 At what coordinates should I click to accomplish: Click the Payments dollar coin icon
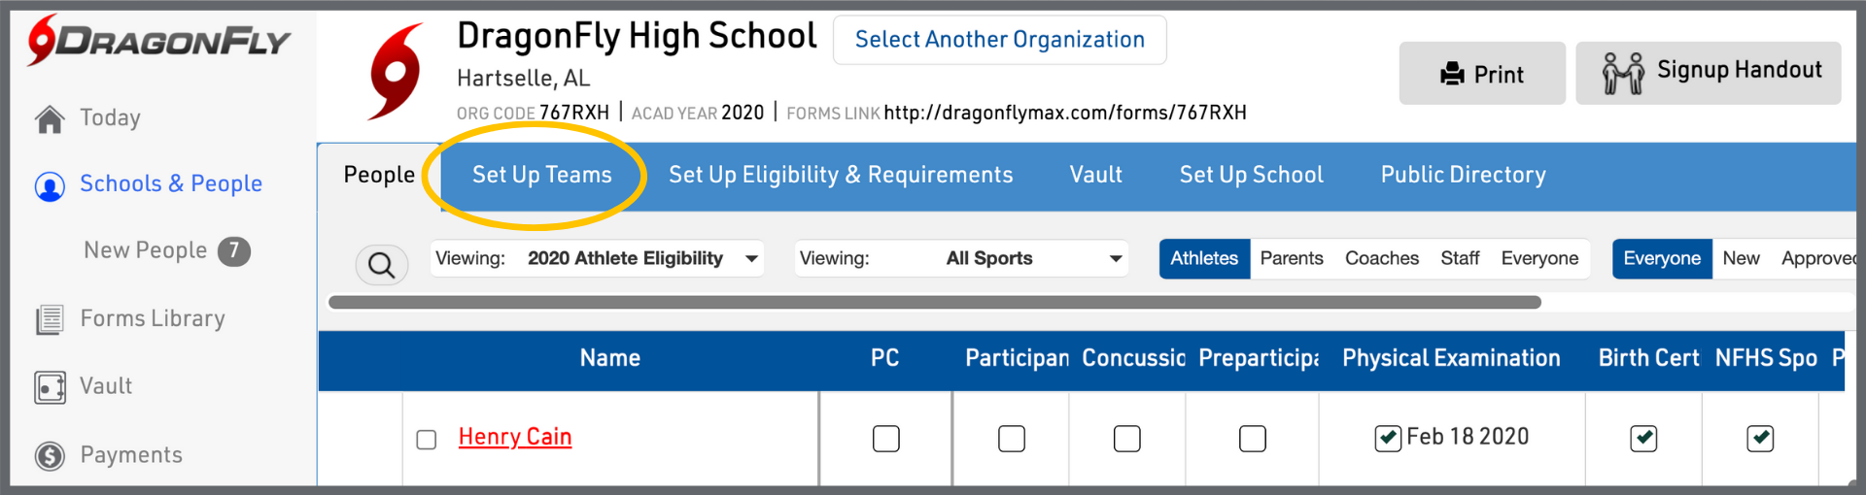click(x=50, y=455)
